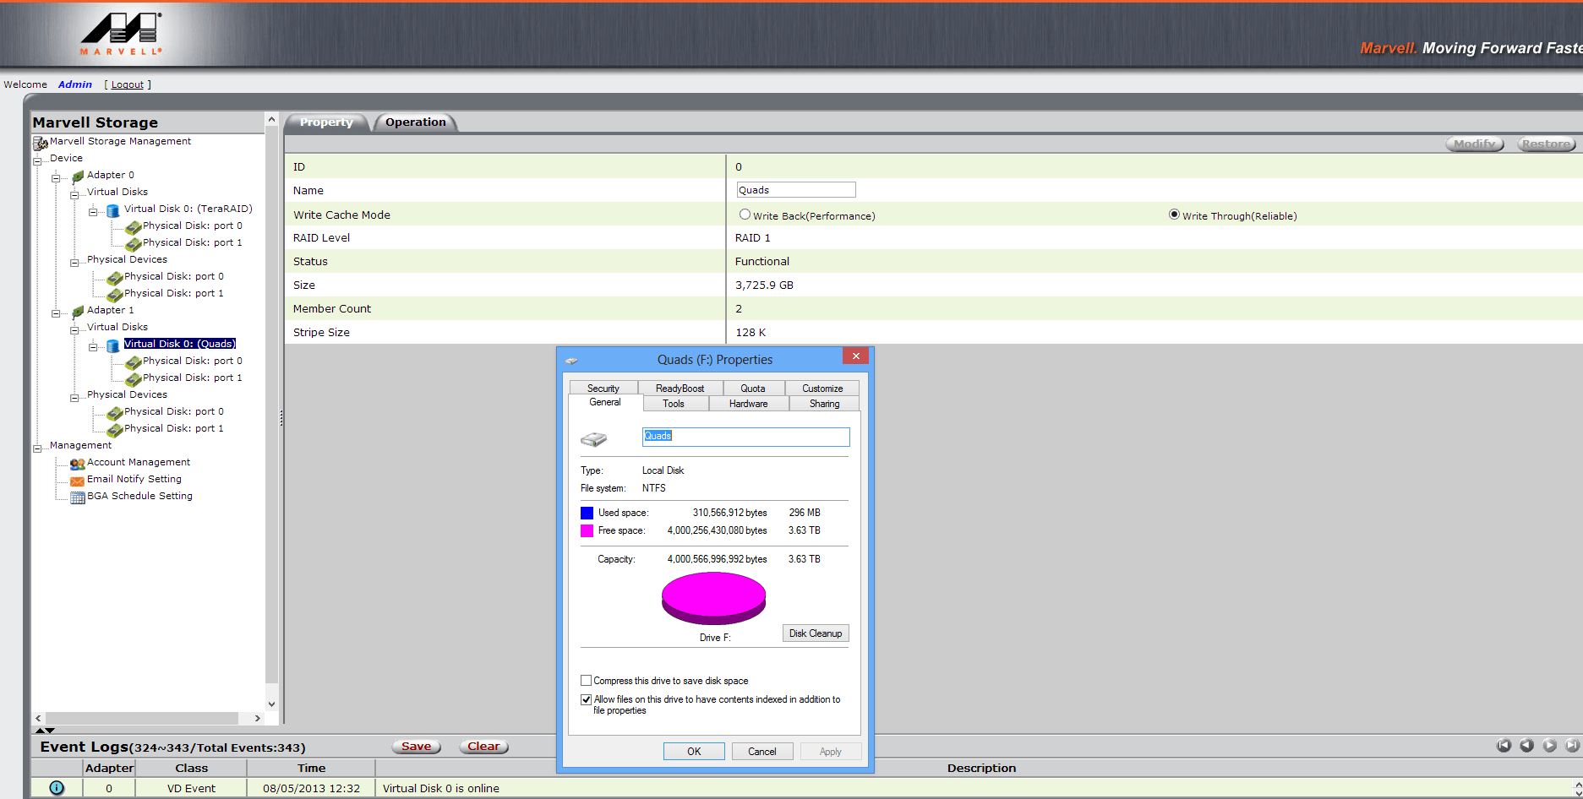Click the blue Used space color swatch
Viewport: 1583px width, 799px height.
pos(587,513)
